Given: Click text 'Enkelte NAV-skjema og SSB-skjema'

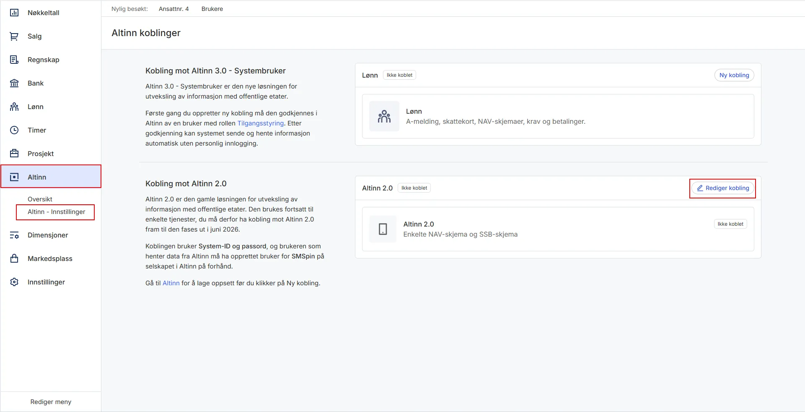Looking at the screenshot, I should (x=461, y=235).
